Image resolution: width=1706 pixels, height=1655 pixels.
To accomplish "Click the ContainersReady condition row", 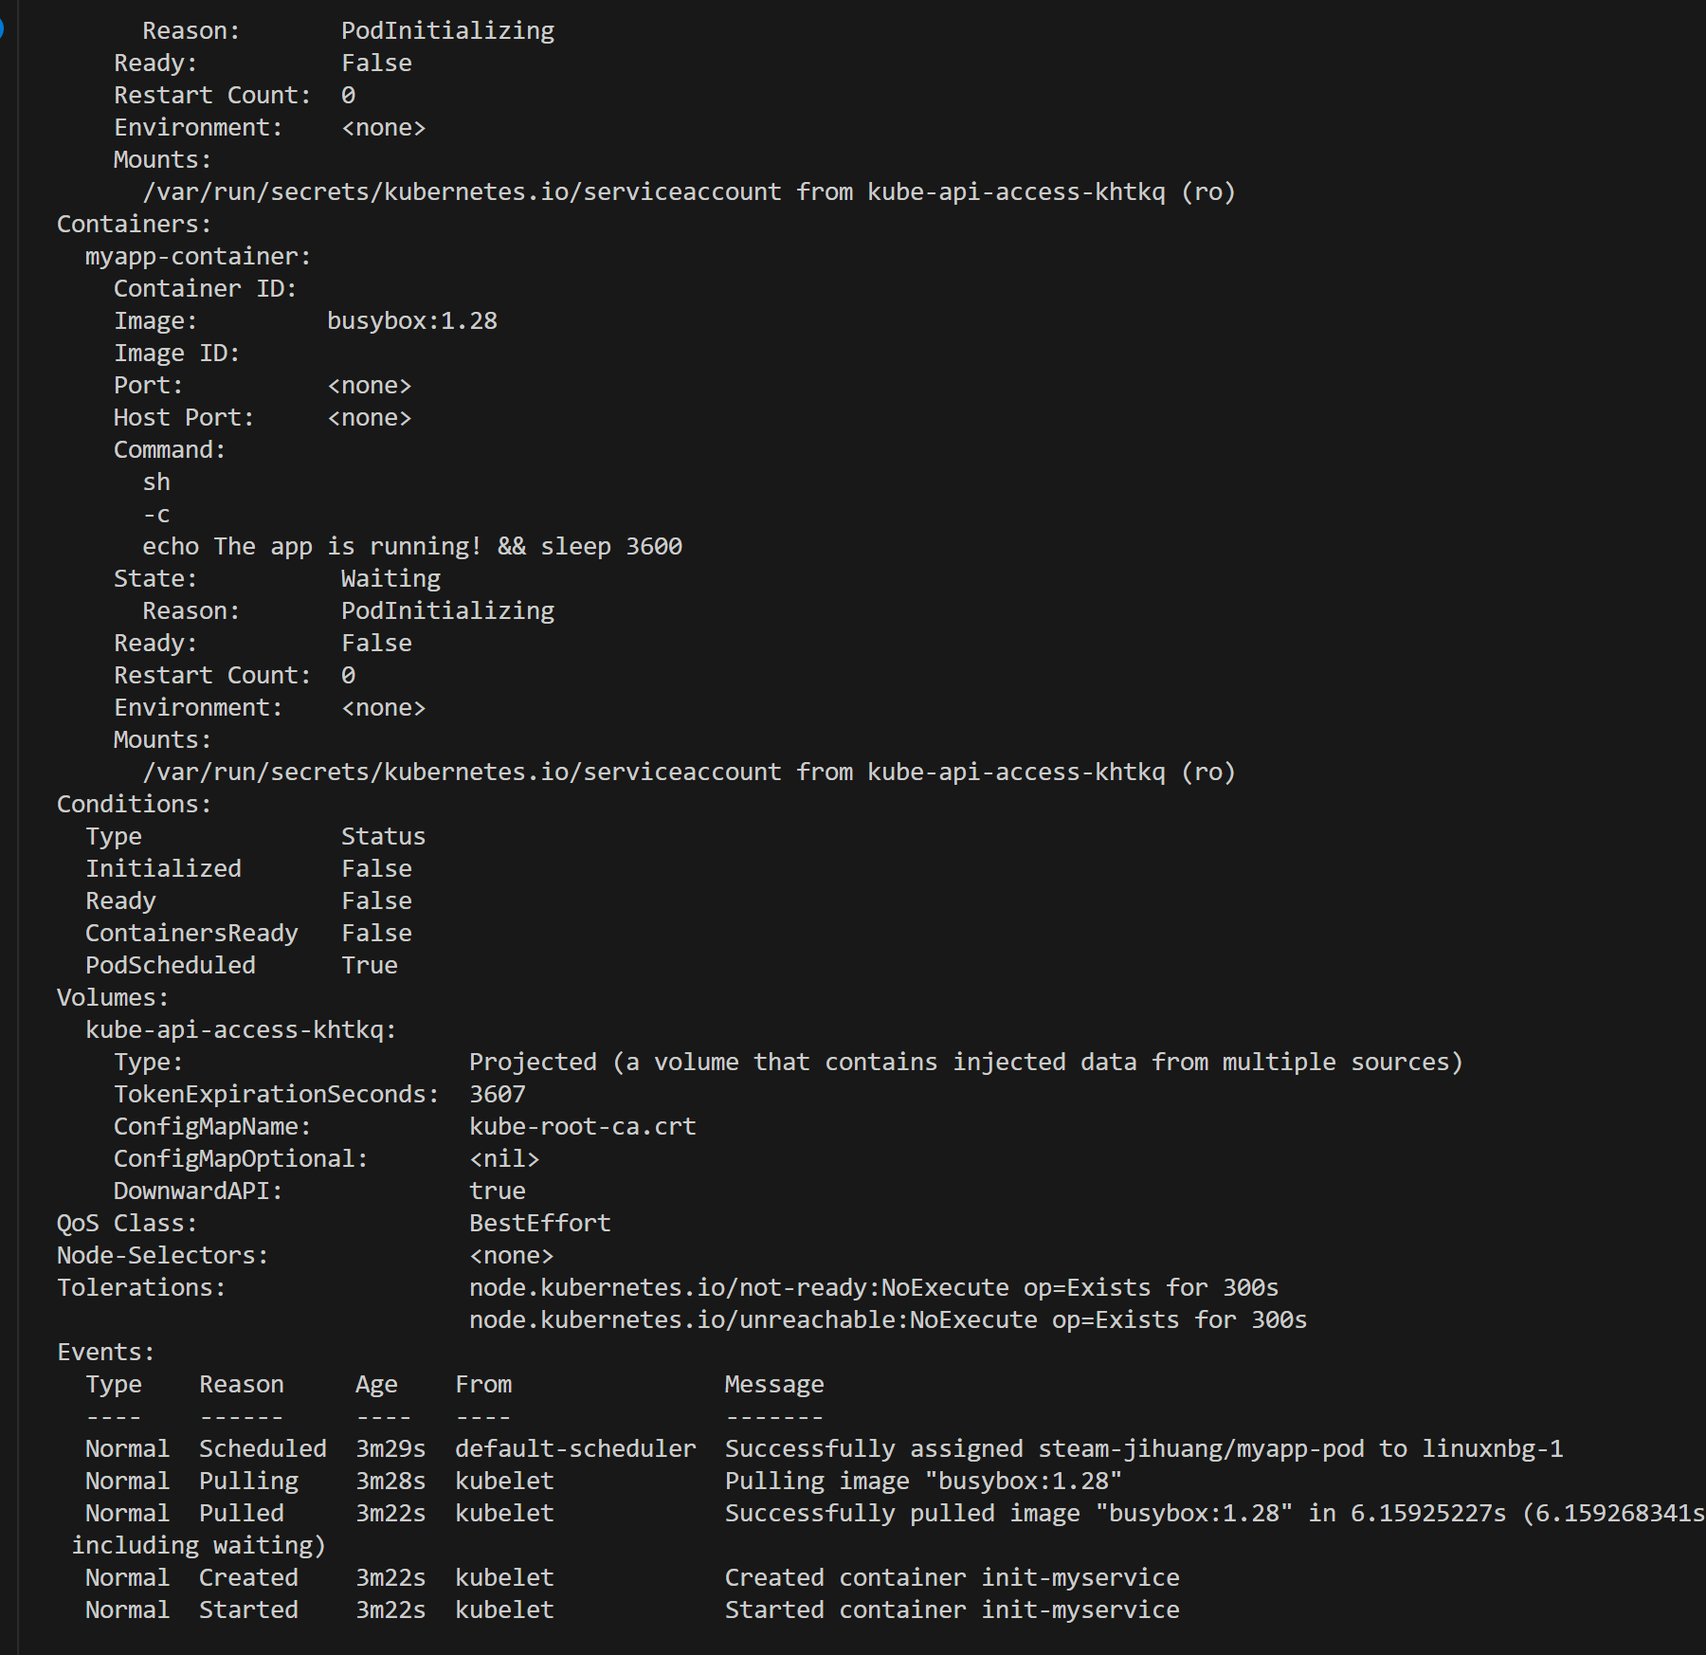I will click(248, 934).
